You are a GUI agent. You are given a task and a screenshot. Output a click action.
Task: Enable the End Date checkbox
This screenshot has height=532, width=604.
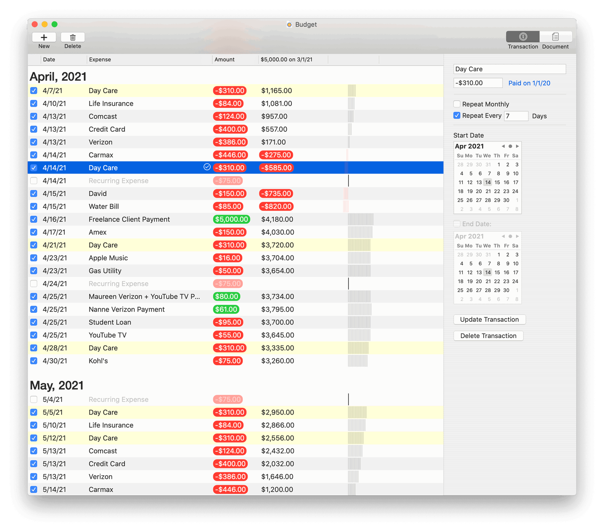point(457,224)
